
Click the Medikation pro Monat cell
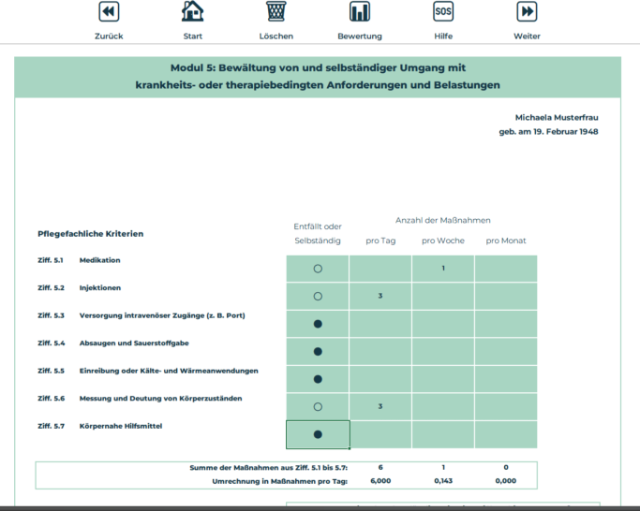506,269
